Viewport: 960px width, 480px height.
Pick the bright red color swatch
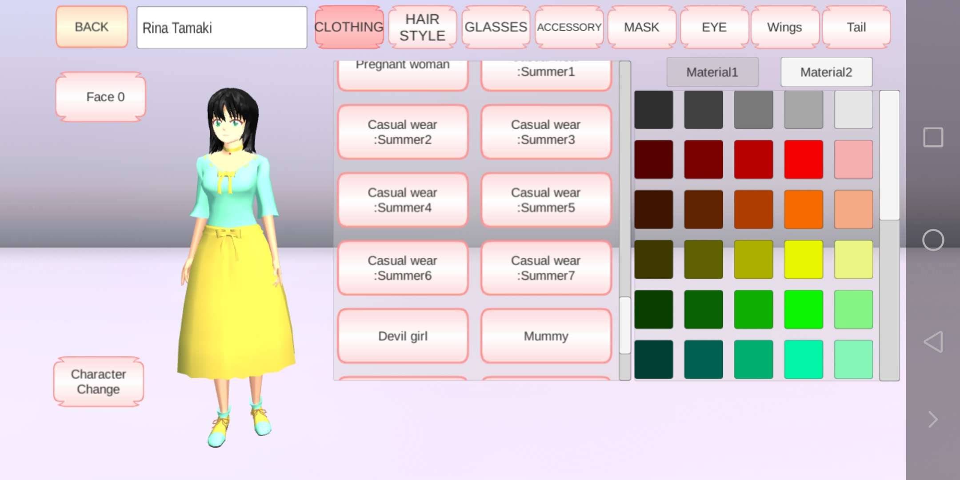pyautogui.click(x=803, y=160)
